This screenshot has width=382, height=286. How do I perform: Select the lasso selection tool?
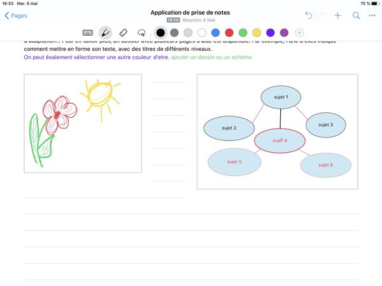[x=141, y=32]
